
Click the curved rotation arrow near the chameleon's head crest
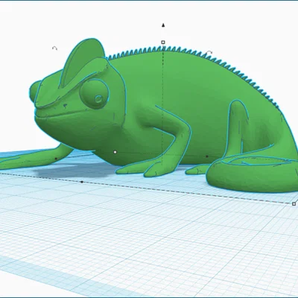[54, 48]
